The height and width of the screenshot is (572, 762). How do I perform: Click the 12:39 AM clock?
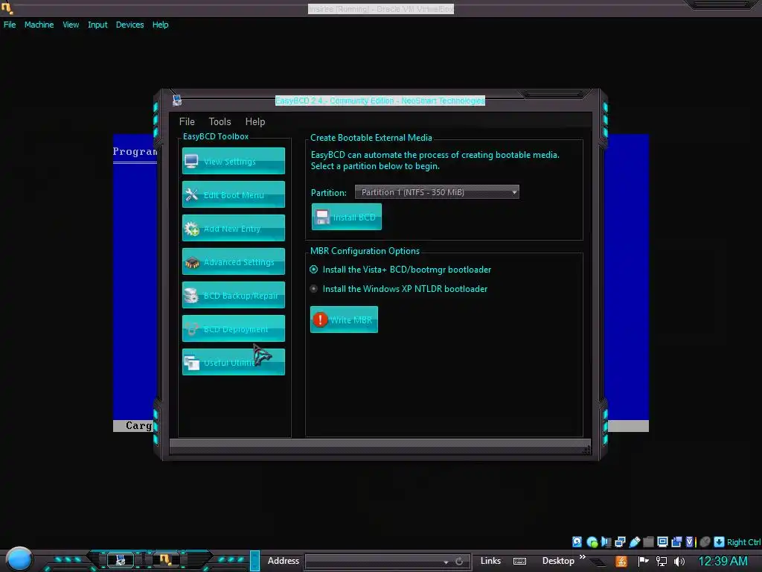(723, 562)
